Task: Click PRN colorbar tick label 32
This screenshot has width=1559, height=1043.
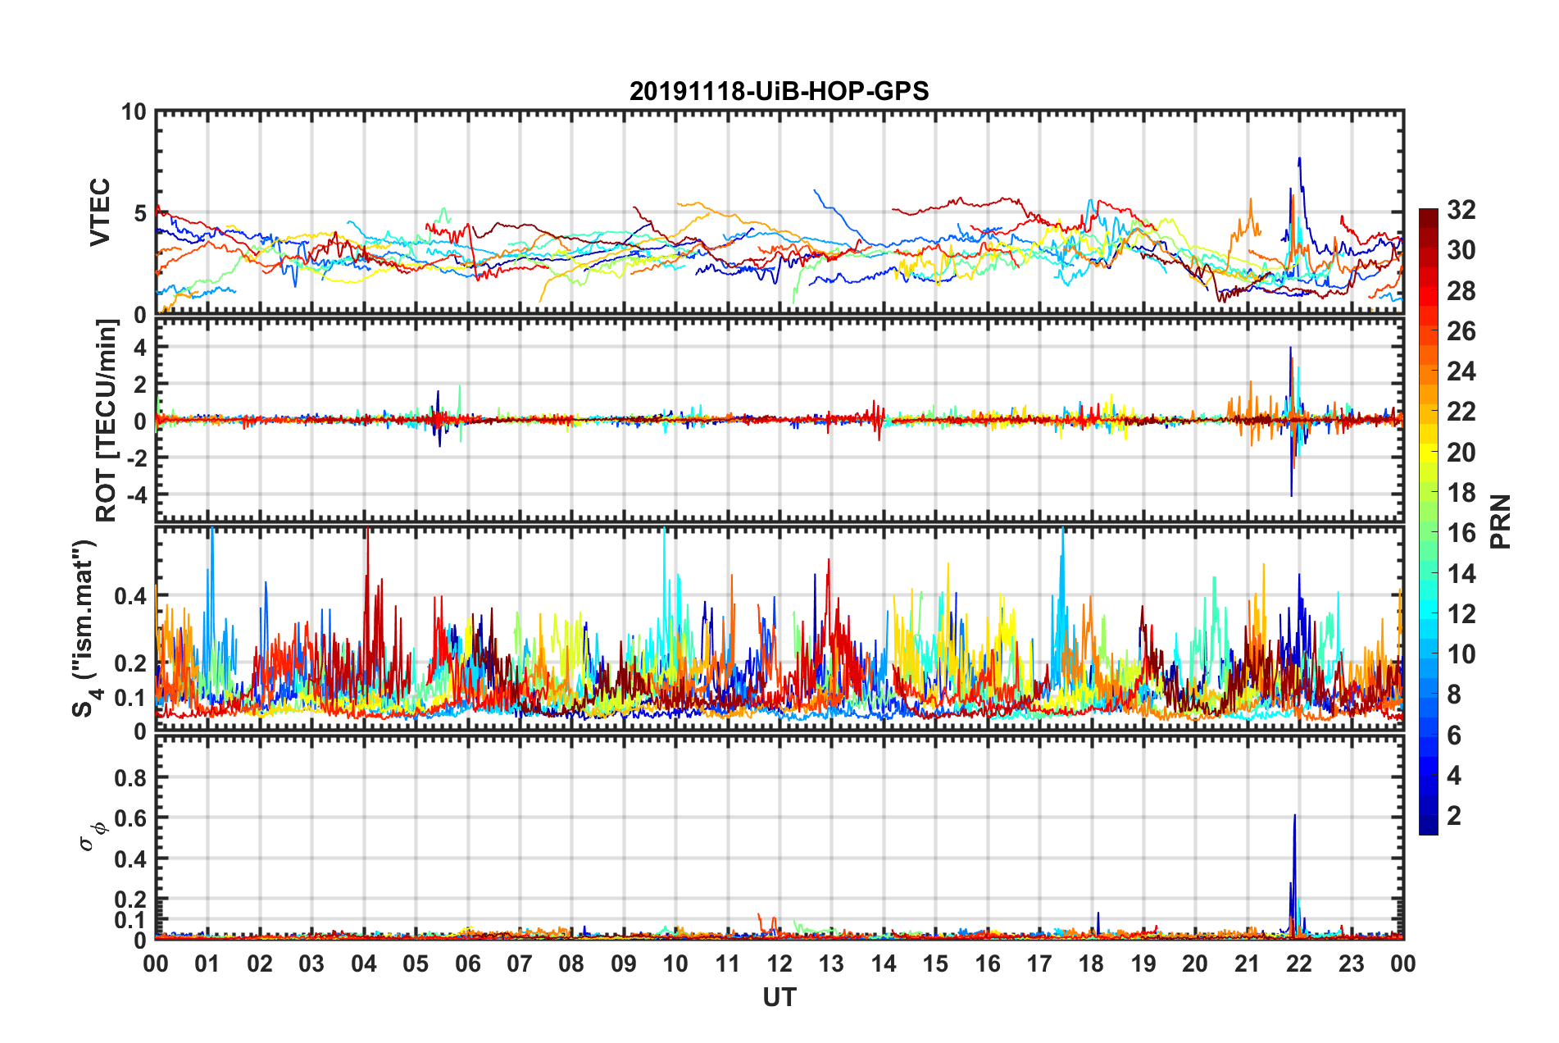Action: click(x=1461, y=210)
